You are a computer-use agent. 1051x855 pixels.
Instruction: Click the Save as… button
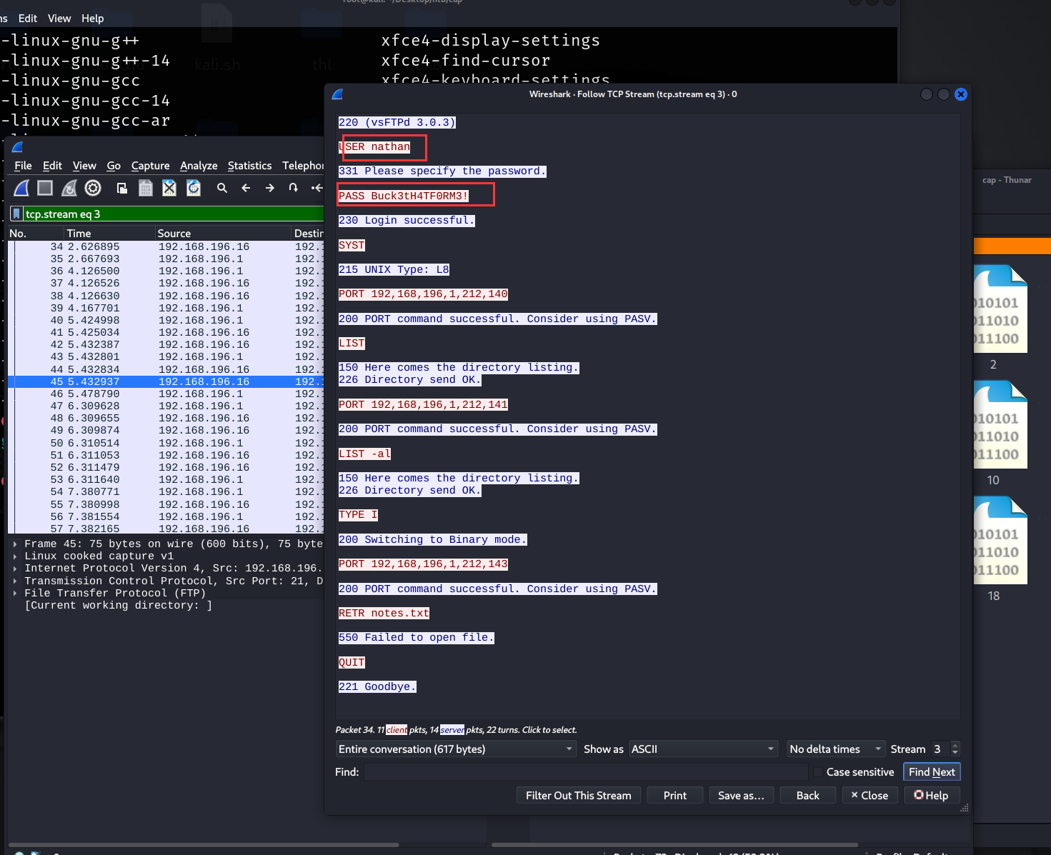click(741, 796)
